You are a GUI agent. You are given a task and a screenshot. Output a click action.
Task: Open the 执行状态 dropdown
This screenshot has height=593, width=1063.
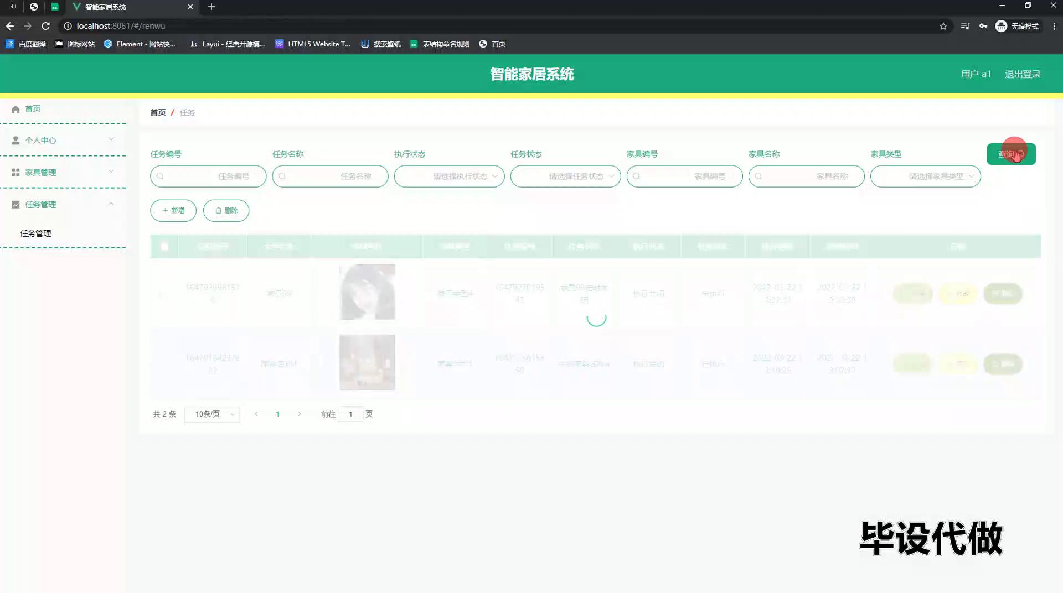tap(449, 176)
